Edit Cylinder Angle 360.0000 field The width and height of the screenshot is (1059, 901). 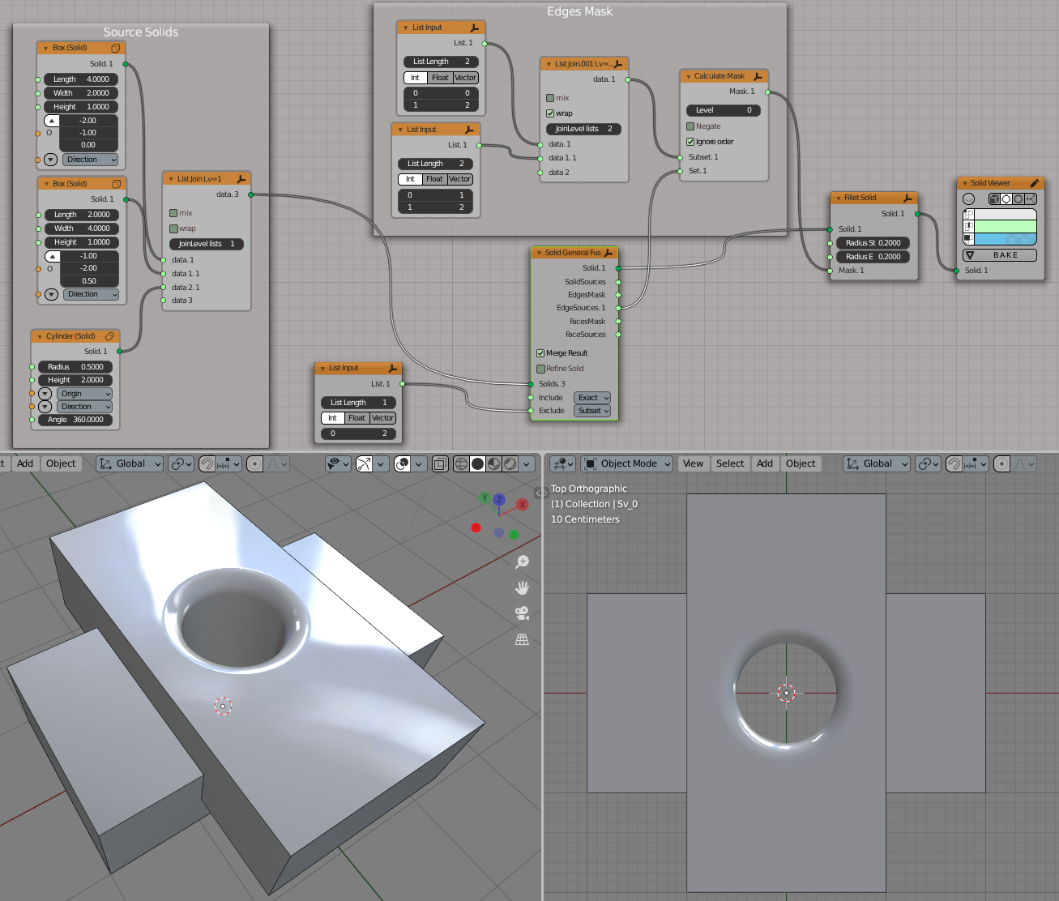click(75, 420)
